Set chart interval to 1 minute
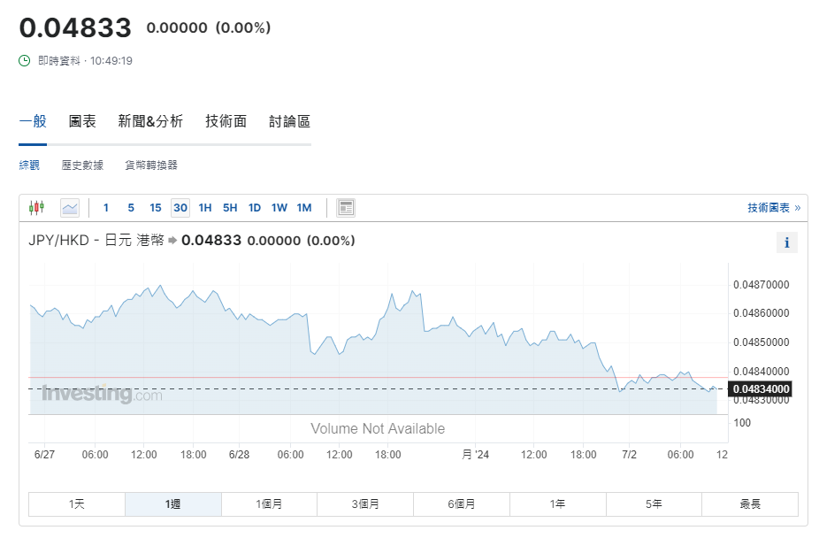This screenshot has height=538, width=819. click(106, 208)
